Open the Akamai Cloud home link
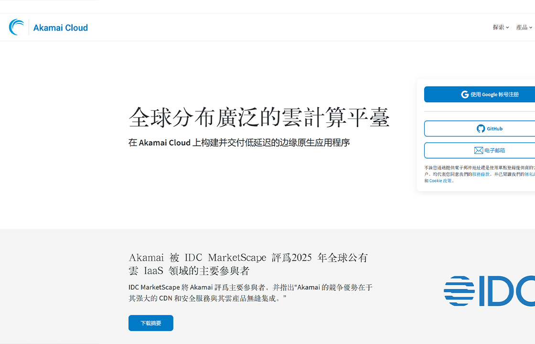 click(x=60, y=28)
